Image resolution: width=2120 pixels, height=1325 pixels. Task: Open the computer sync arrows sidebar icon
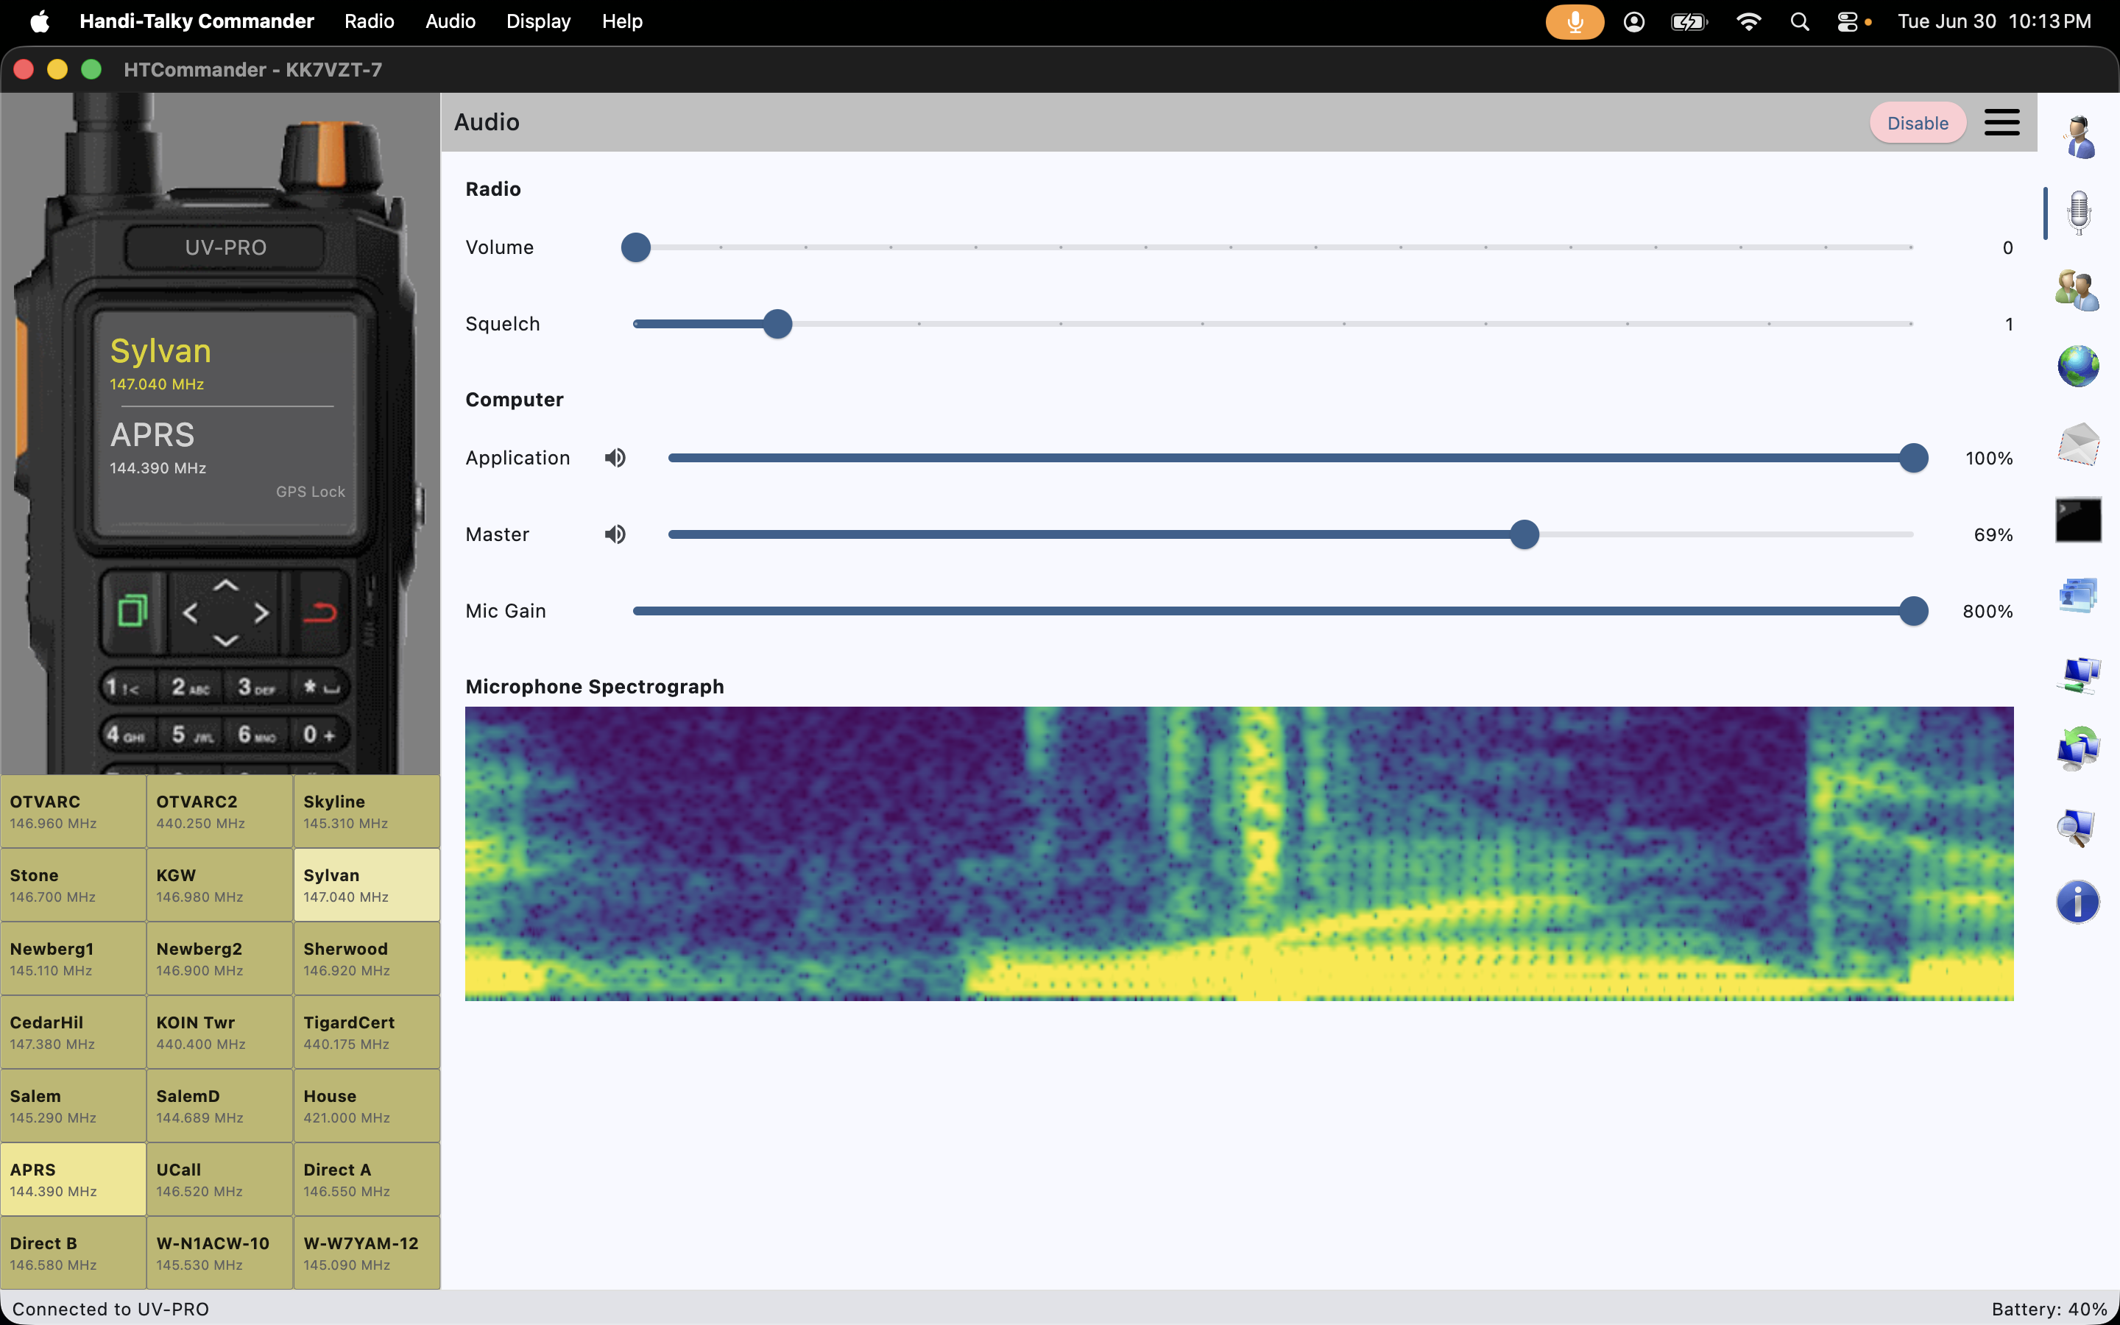2078,749
